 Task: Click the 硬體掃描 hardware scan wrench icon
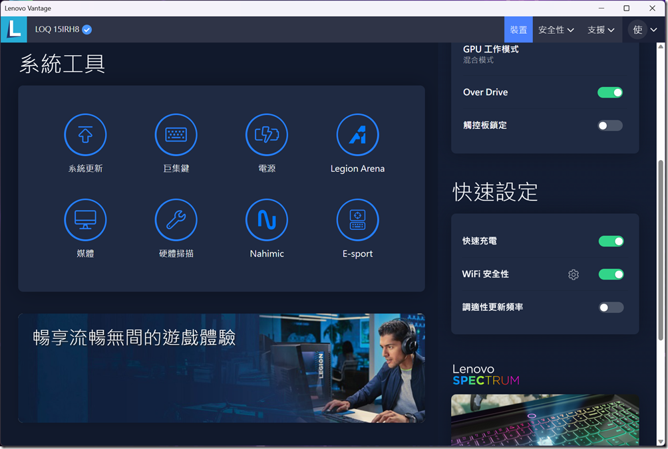pyautogui.click(x=176, y=220)
